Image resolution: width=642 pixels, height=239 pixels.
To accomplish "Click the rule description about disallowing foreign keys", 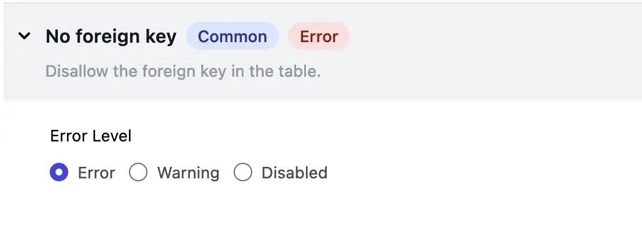I will point(183,72).
